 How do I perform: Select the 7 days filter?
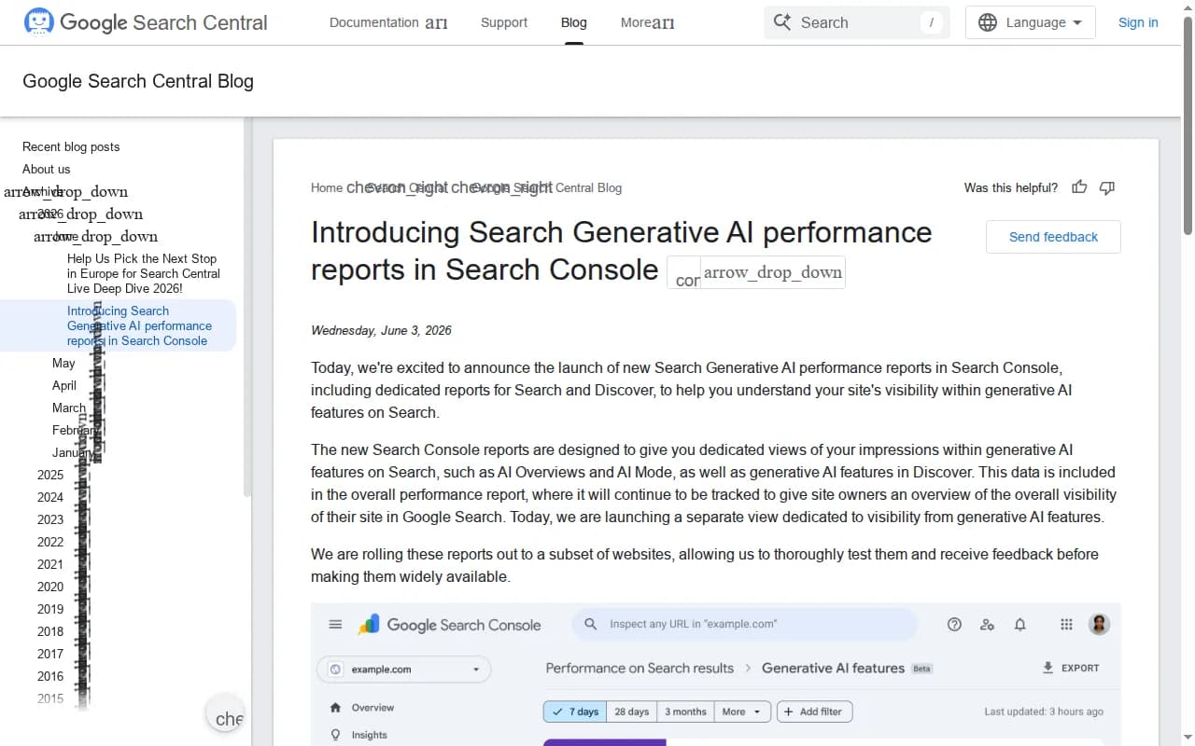point(574,711)
